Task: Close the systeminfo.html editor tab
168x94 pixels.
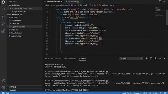Action: [61, 1]
